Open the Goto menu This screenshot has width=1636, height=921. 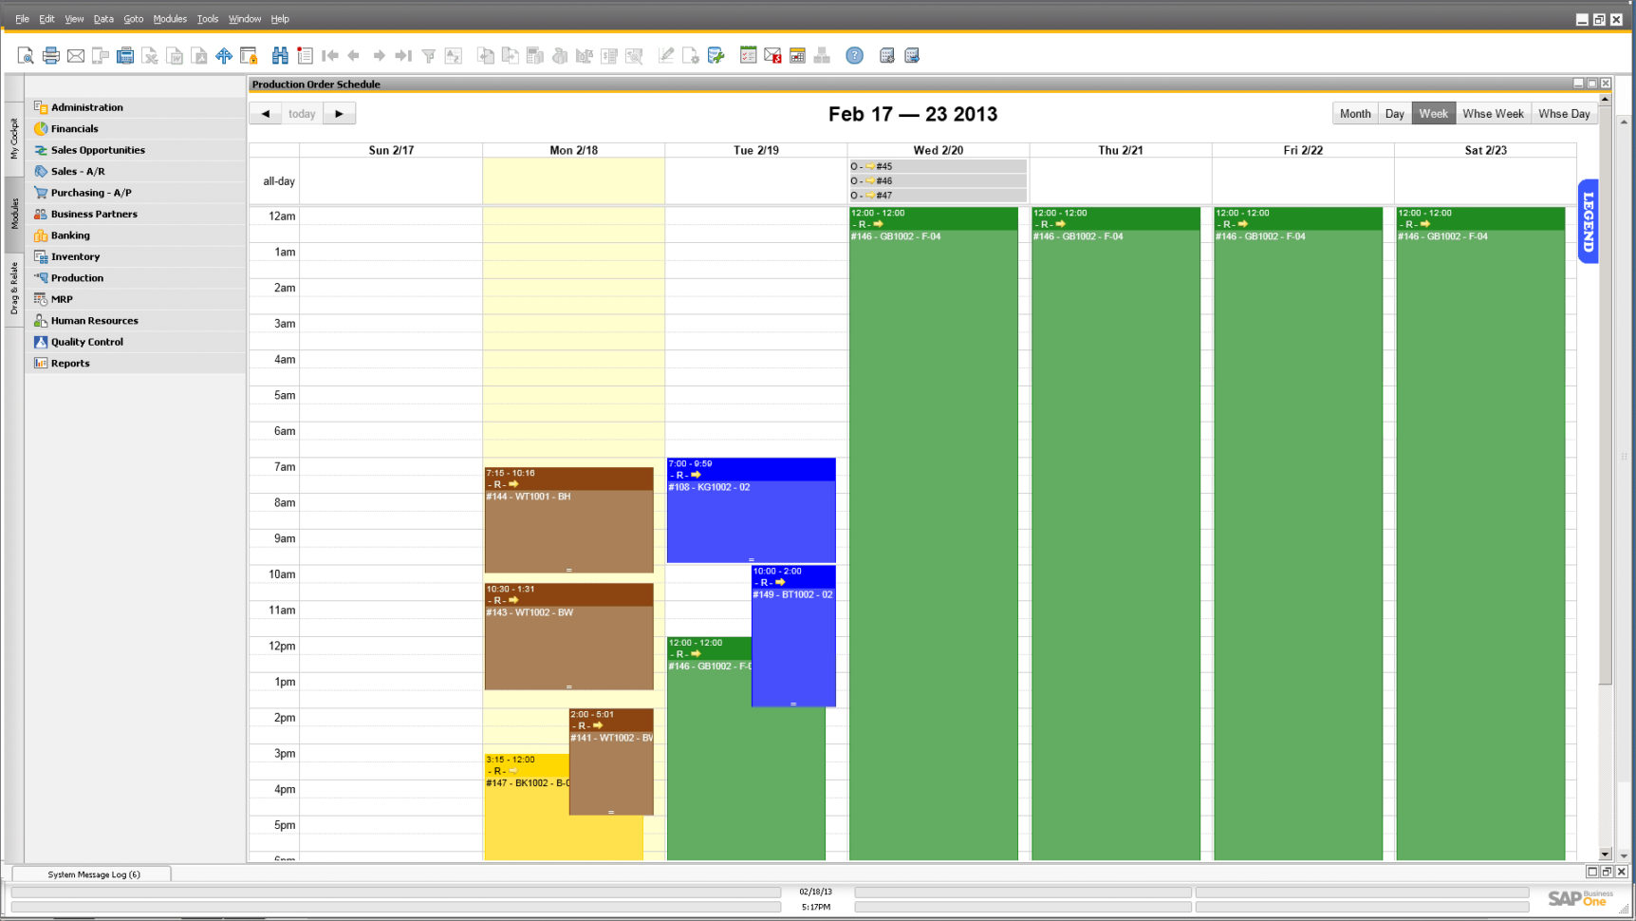point(133,18)
